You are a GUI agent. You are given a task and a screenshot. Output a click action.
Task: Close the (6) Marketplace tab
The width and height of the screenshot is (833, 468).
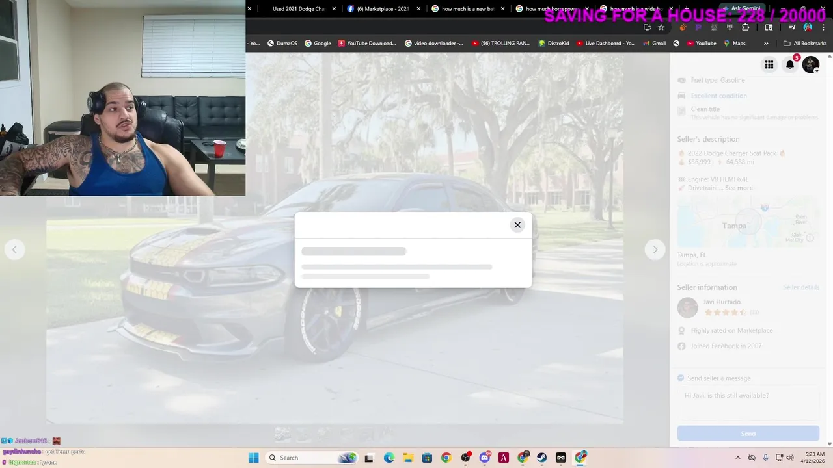click(418, 9)
